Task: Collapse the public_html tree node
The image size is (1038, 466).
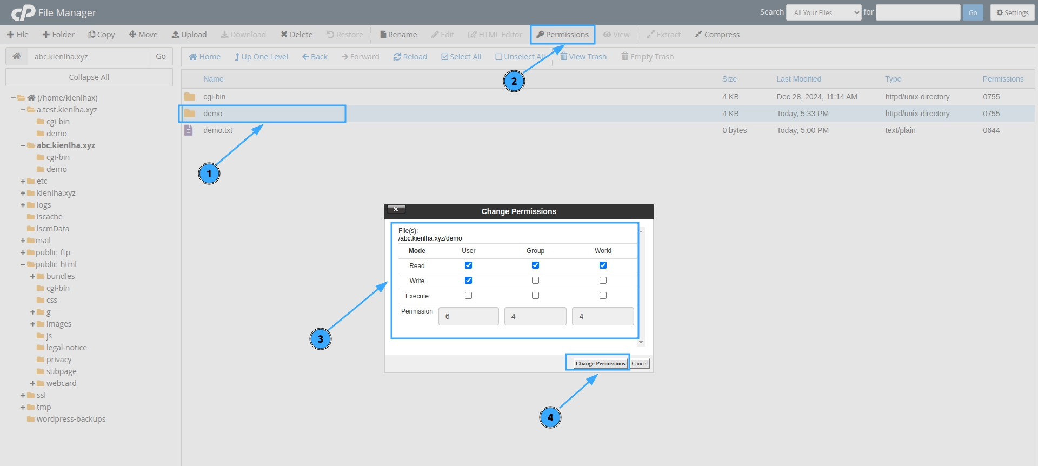Action: tap(23, 264)
